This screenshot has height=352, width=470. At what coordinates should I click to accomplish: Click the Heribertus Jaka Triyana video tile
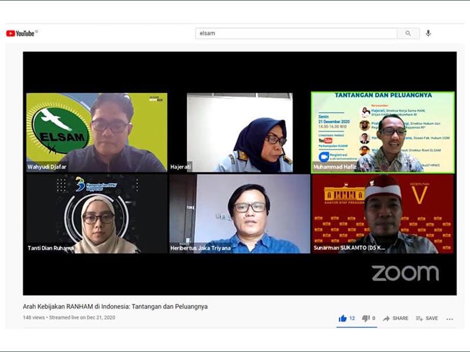(240, 214)
